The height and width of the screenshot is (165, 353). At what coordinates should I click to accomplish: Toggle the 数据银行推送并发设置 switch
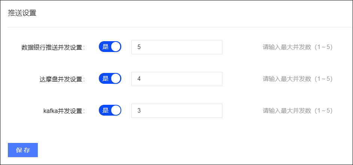tap(110, 47)
